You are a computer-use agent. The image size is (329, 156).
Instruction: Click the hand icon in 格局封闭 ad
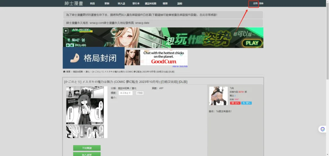tap(75, 58)
